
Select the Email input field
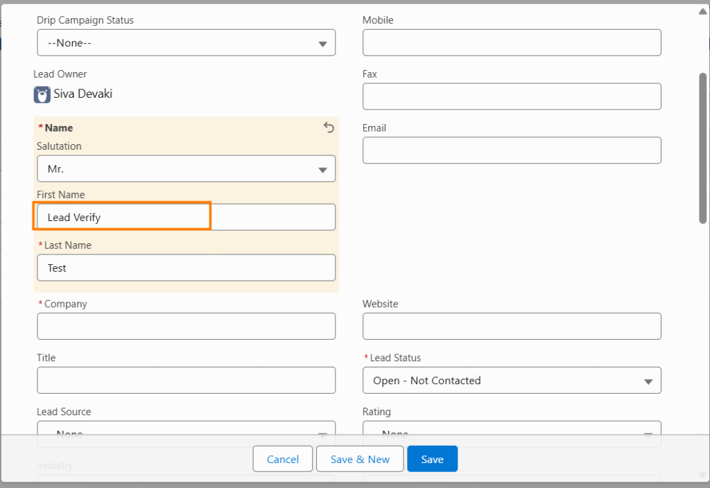[512, 150]
